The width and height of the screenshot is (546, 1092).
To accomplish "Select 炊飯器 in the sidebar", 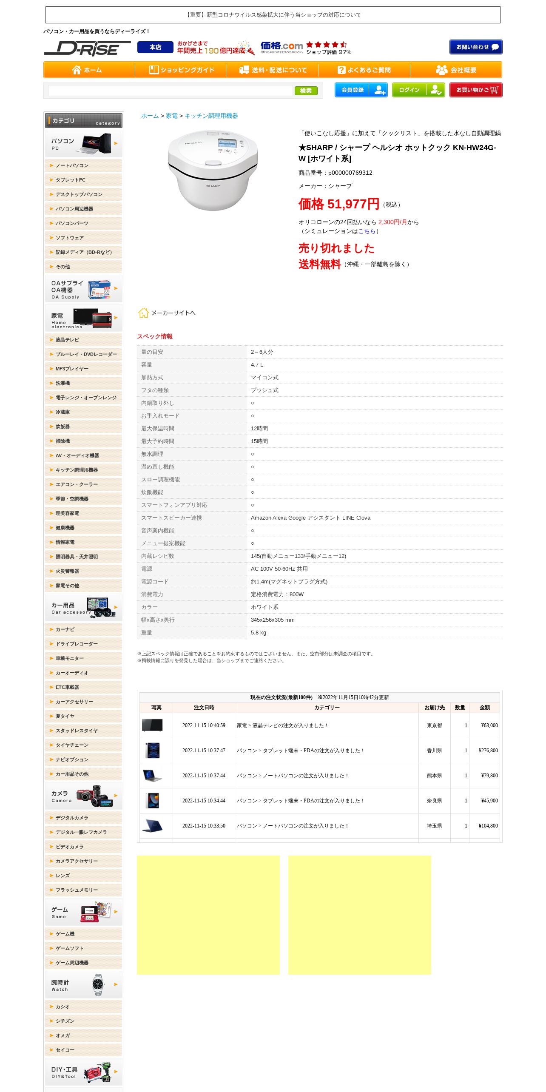I will point(83,427).
